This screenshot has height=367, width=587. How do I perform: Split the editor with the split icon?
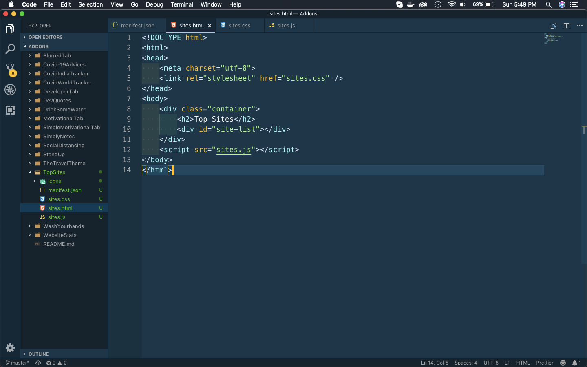(x=567, y=26)
